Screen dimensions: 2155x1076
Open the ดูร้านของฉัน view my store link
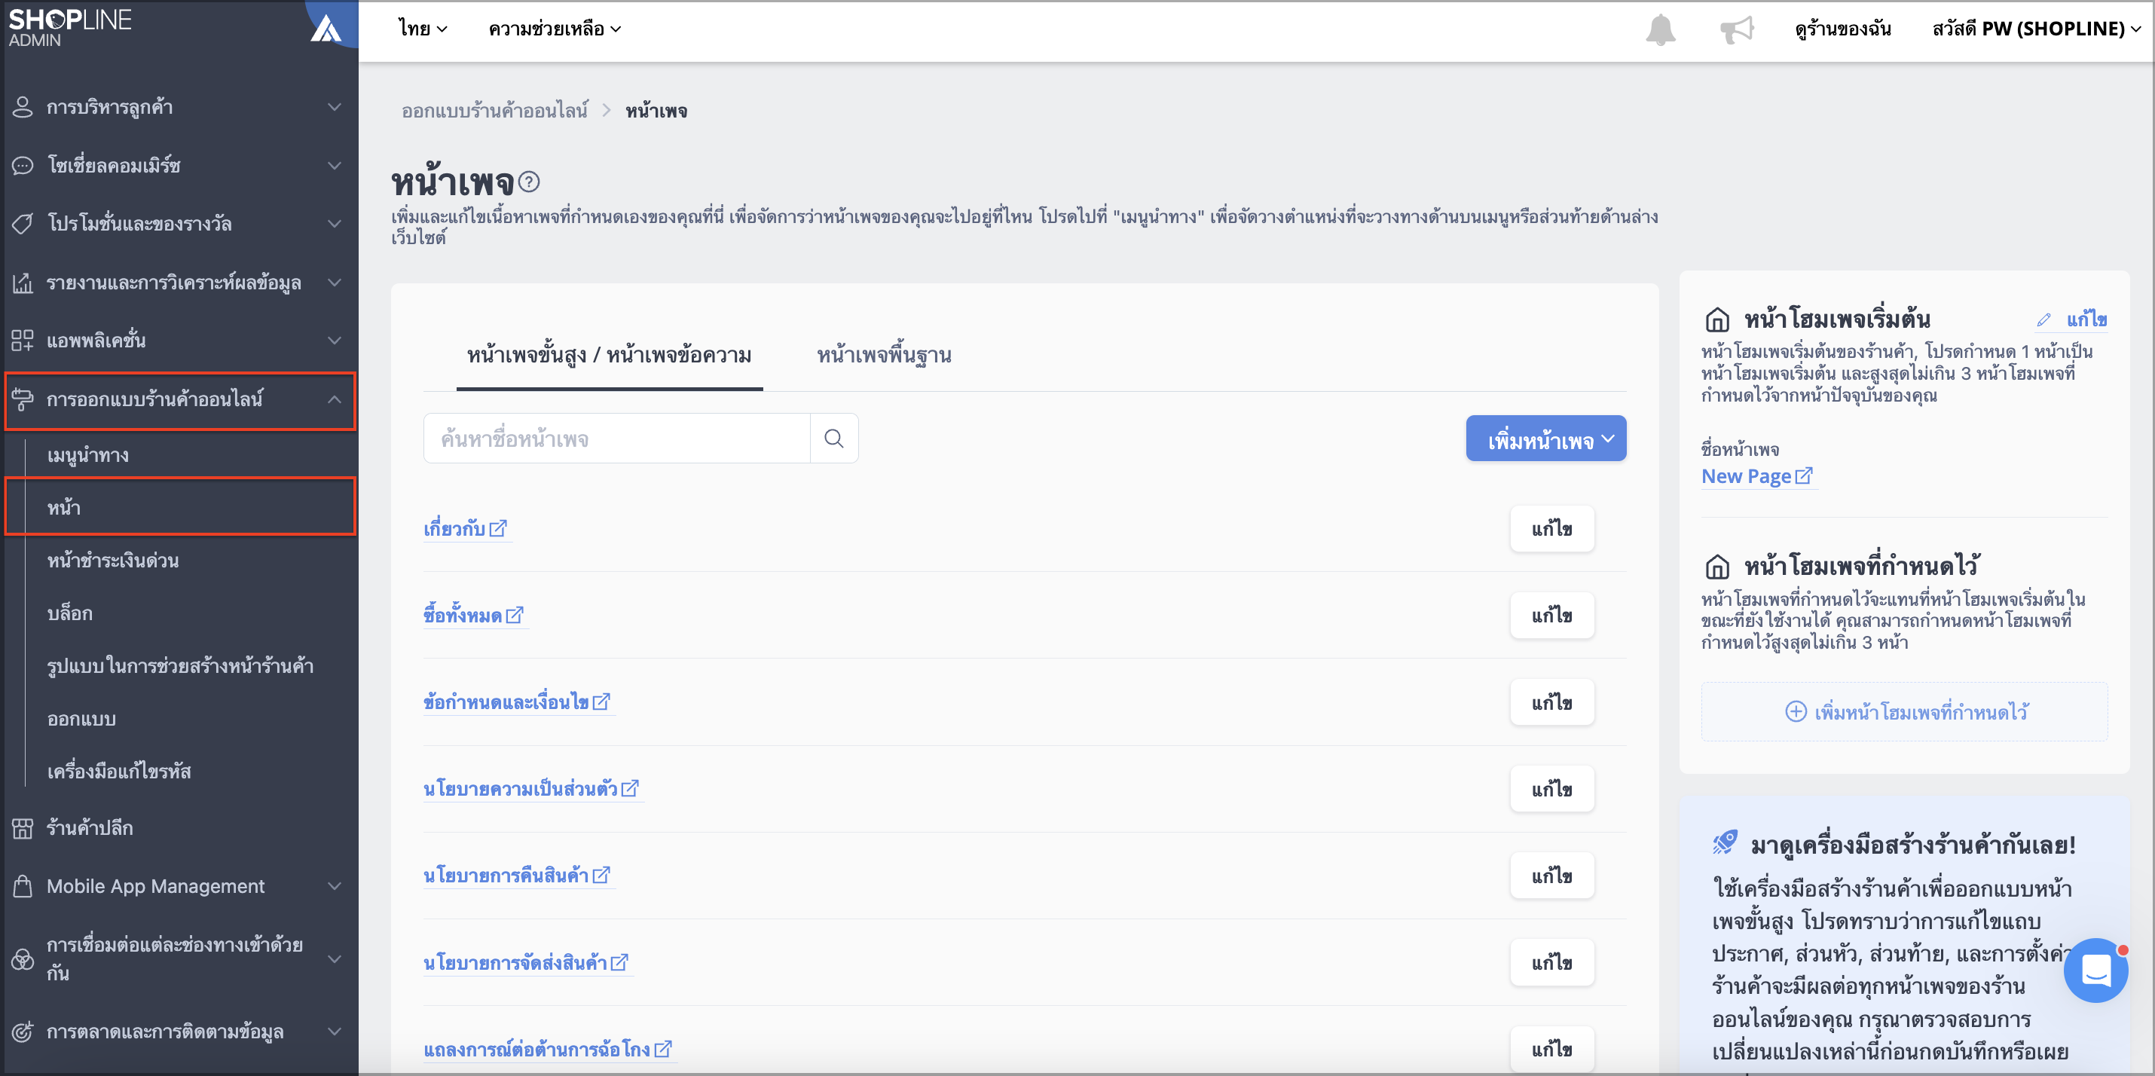click(x=1842, y=29)
